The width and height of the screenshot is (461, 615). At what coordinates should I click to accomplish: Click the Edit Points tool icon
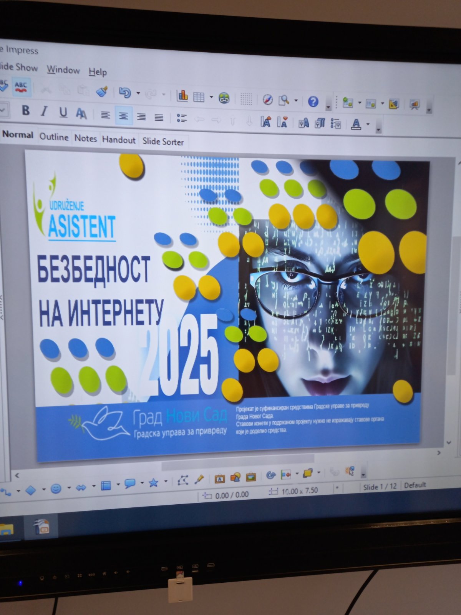(183, 480)
